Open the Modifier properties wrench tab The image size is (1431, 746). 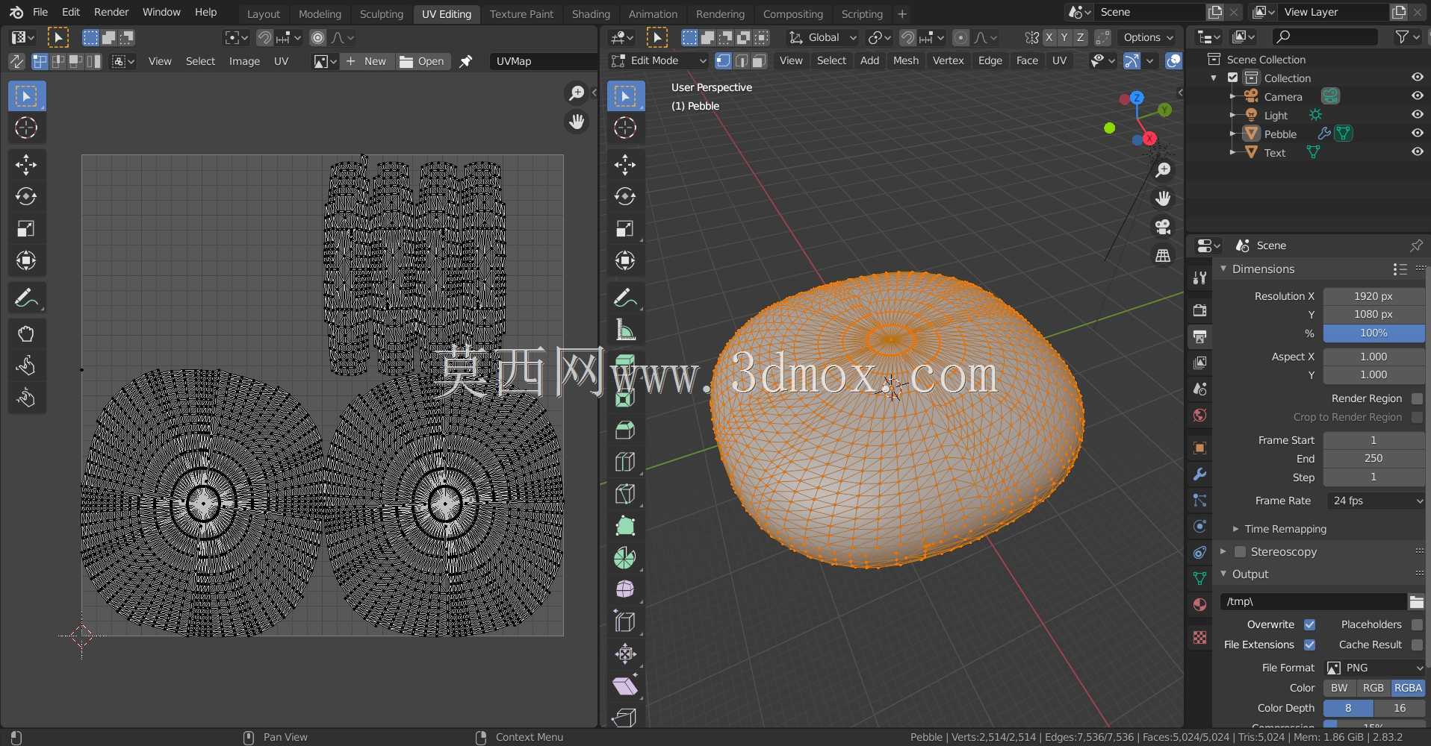click(1199, 474)
